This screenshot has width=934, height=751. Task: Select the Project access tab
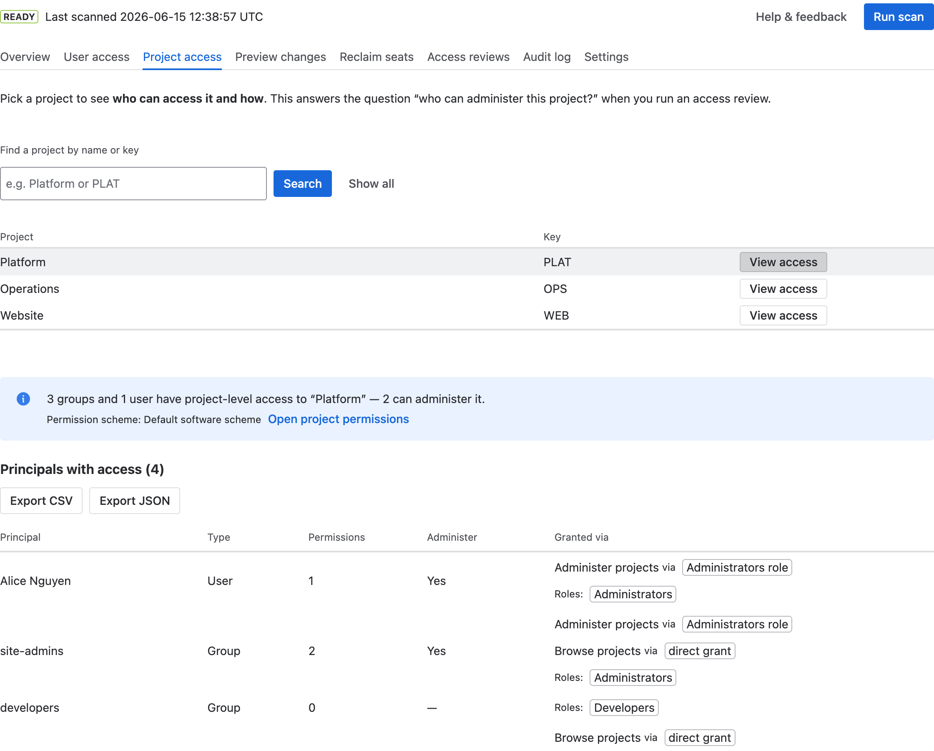(x=182, y=57)
